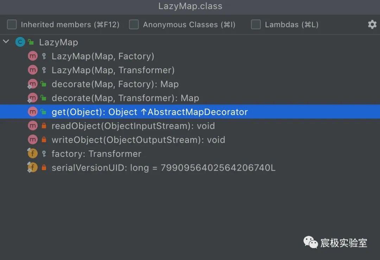Enable the Inherited members checkbox
The image size is (380, 260).
(x=12, y=25)
